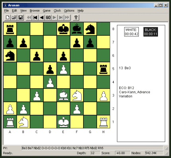Viewport: 171px width, 158px height.
Task: Select the white king on e1
Action: click(x=63, y=122)
